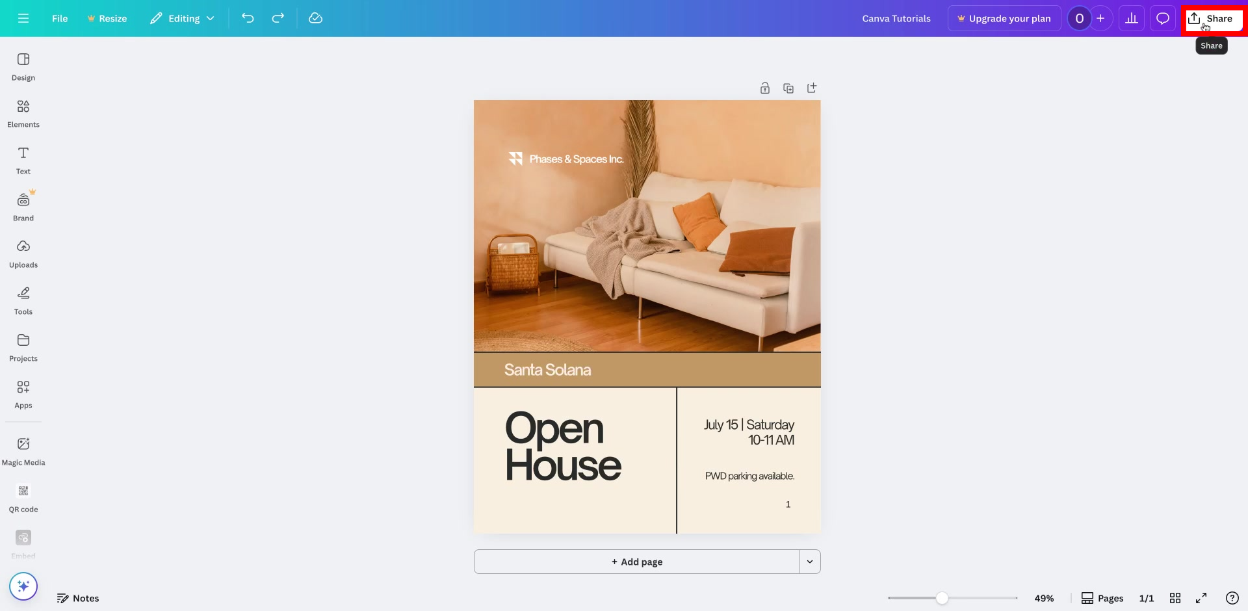
Task: Duplicate the current page
Action: pyautogui.click(x=788, y=88)
